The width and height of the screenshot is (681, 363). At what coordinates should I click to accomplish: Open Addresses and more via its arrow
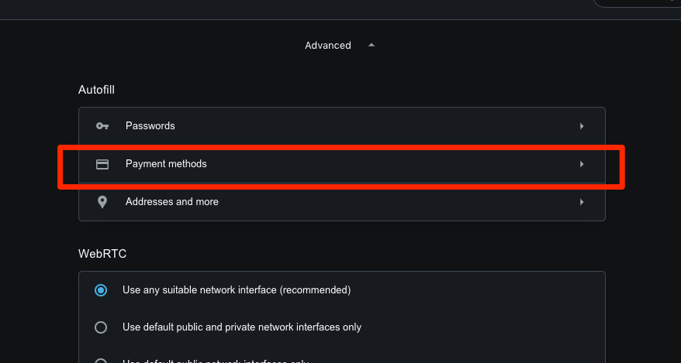582,202
